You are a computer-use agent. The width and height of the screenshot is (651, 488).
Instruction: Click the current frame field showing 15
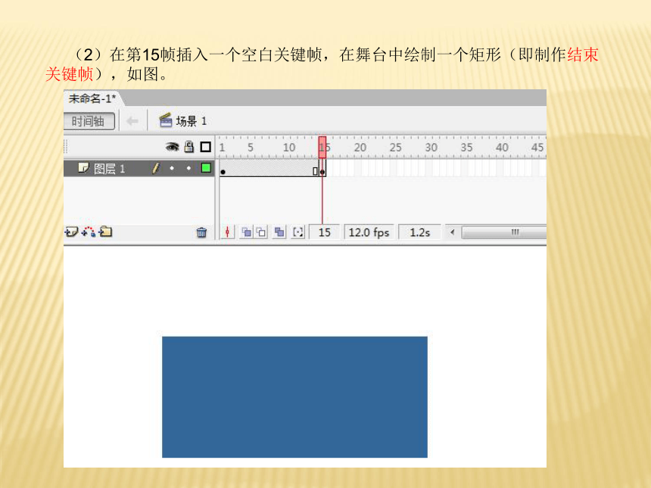click(325, 232)
